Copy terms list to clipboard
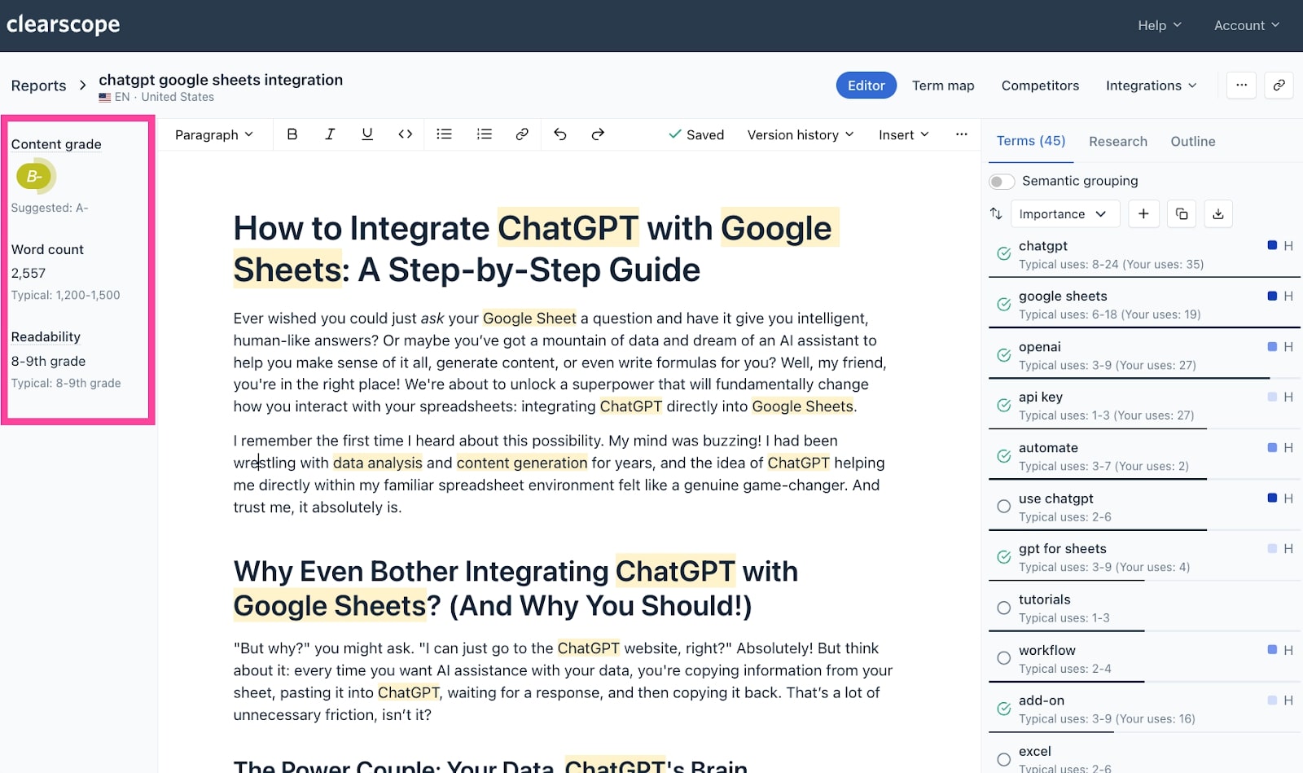The width and height of the screenshot is (1303, 773). tap(1182, 213)
